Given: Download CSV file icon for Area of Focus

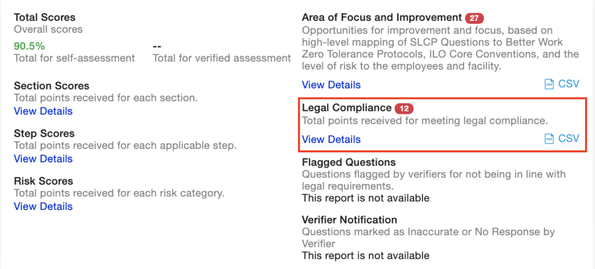Looking at the screenshot, I should (549, 84).
